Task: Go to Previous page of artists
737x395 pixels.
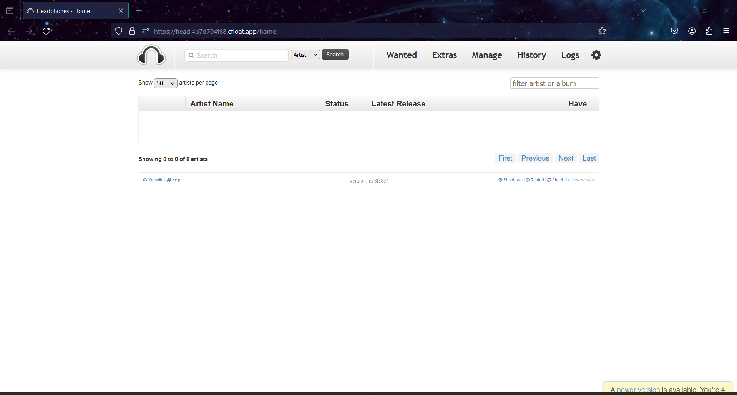Action: 535,158
